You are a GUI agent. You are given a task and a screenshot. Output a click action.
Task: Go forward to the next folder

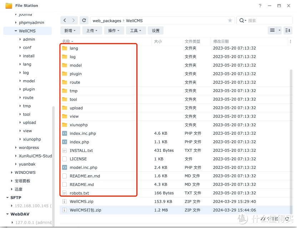[74, 20]
